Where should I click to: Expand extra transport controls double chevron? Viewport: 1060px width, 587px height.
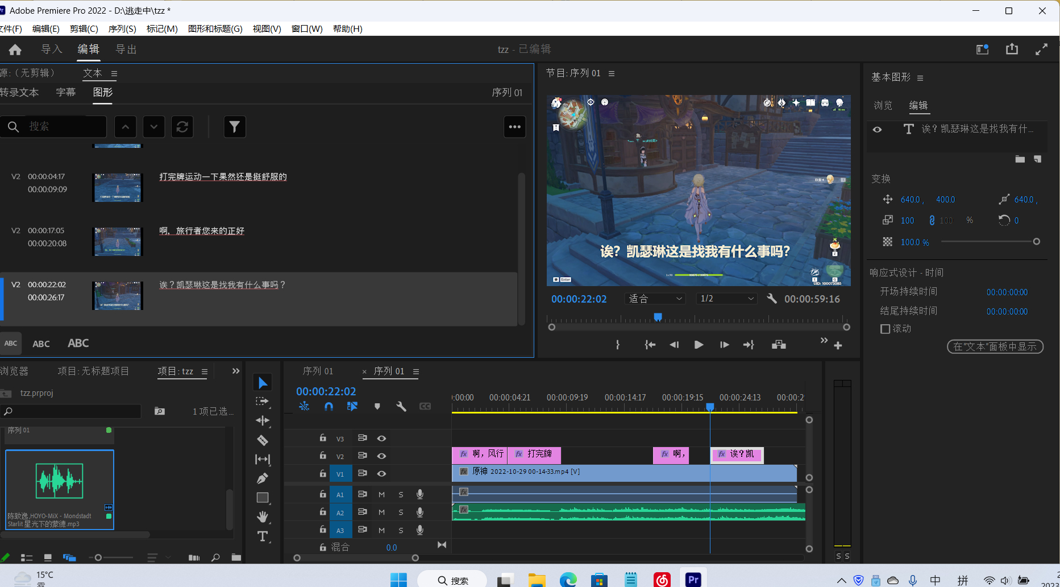(824, 340)
